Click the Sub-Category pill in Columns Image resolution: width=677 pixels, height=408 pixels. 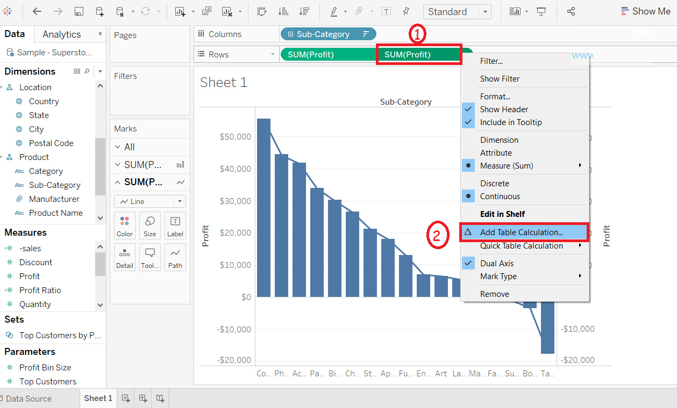(328, 34)
